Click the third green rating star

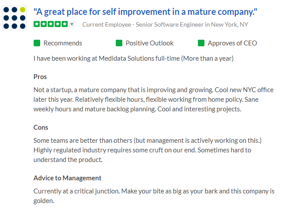tap(51, 24)
